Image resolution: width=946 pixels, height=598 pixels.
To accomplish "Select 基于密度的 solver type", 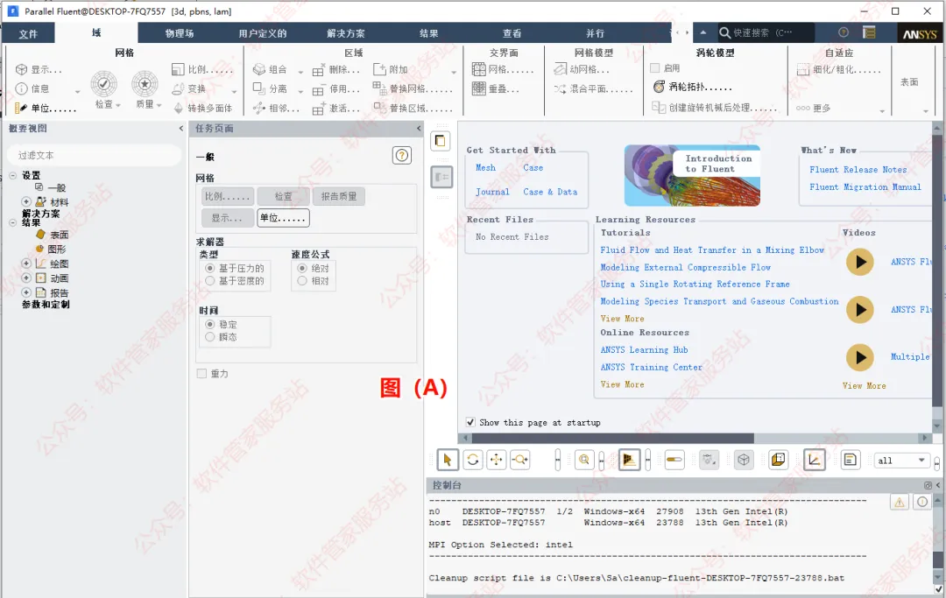I will [x=209, y=281].
